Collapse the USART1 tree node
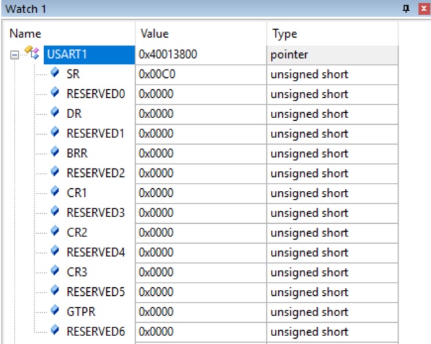Viewport: 431px width, 344px height. [14, 55]
